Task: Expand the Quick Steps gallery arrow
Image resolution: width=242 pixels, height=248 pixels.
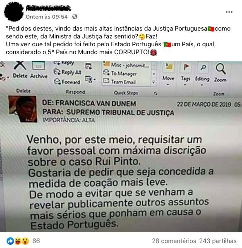Action: point(153,82)
